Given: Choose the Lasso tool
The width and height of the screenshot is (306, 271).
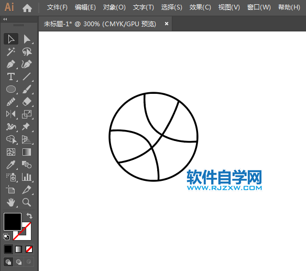Looking at the screenshot, I should click(x=27, y=51).
